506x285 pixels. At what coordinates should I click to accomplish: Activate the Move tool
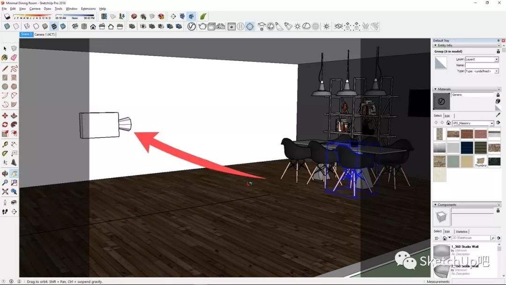coord(5,115)
